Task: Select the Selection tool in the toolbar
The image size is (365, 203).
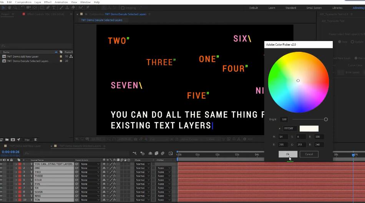Action: tap(3, 8)
